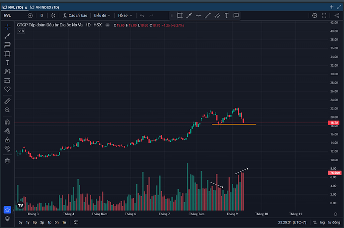
Task: Set time range to 1y
Action: click(x=27, y=223)
